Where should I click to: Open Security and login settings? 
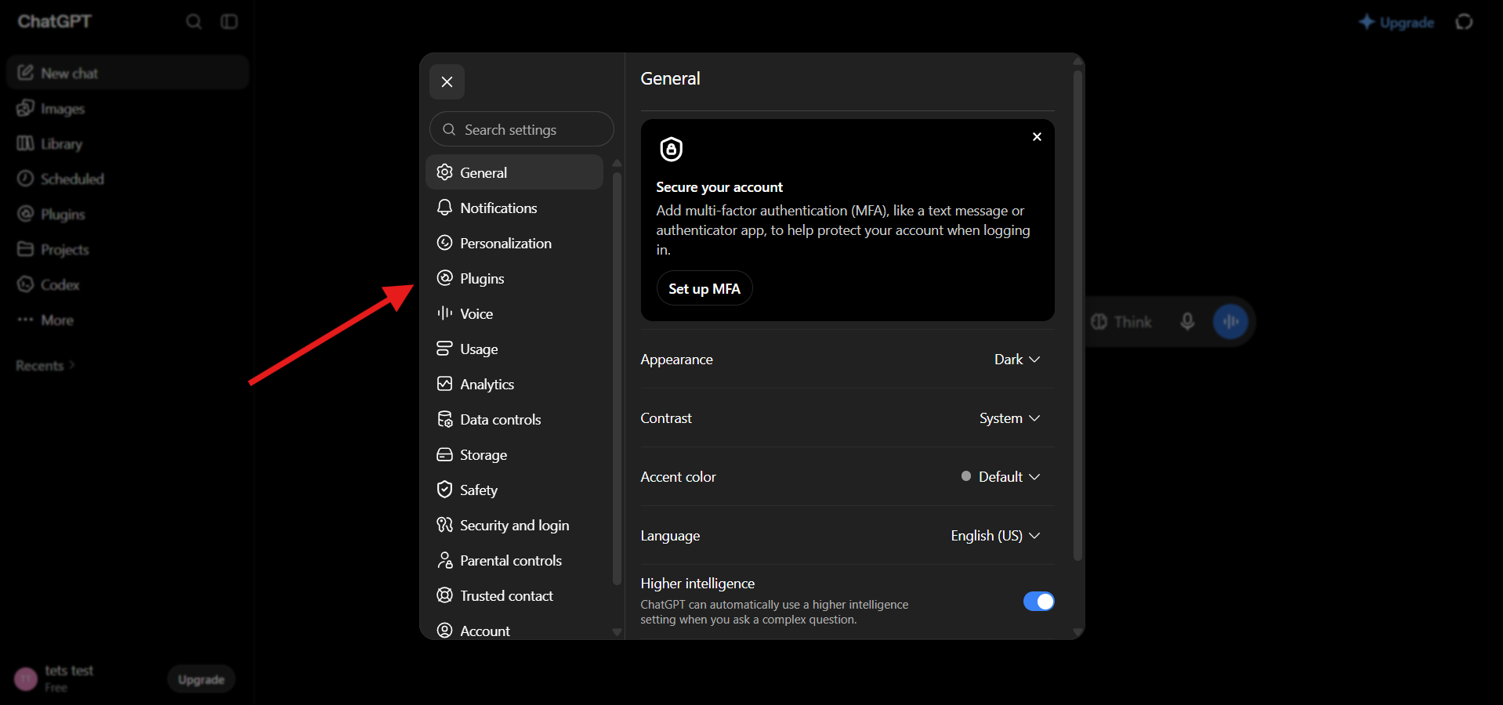pos(514,525)
